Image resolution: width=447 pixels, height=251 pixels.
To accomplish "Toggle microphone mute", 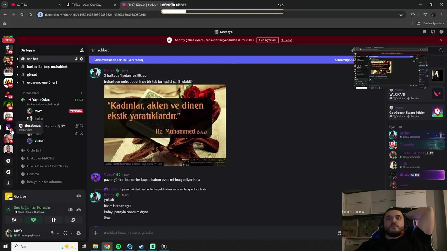I will pos(52,233).
